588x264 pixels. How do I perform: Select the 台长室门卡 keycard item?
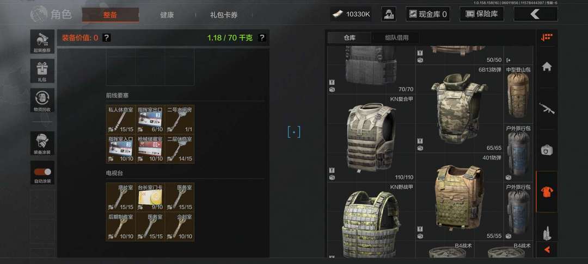[150, 197]
